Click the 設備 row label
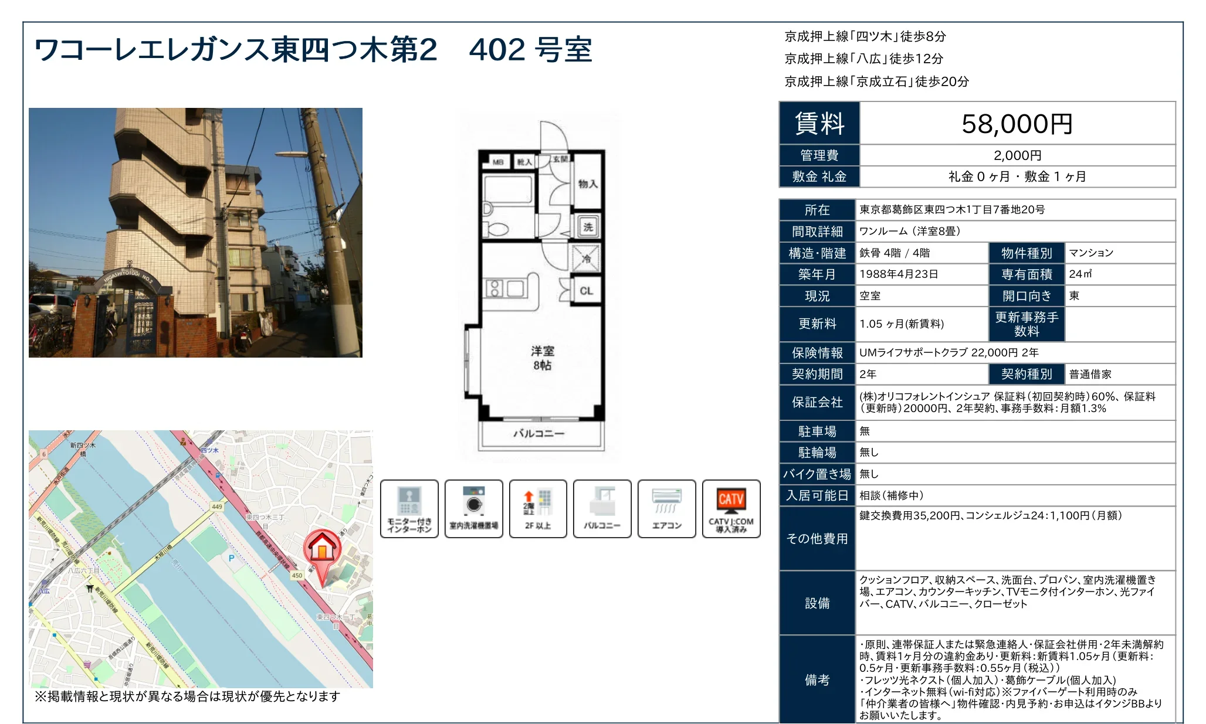Image resolution: width=1206 pixels, height=724 pixels. pyautogui.click(x=817, y=603)
